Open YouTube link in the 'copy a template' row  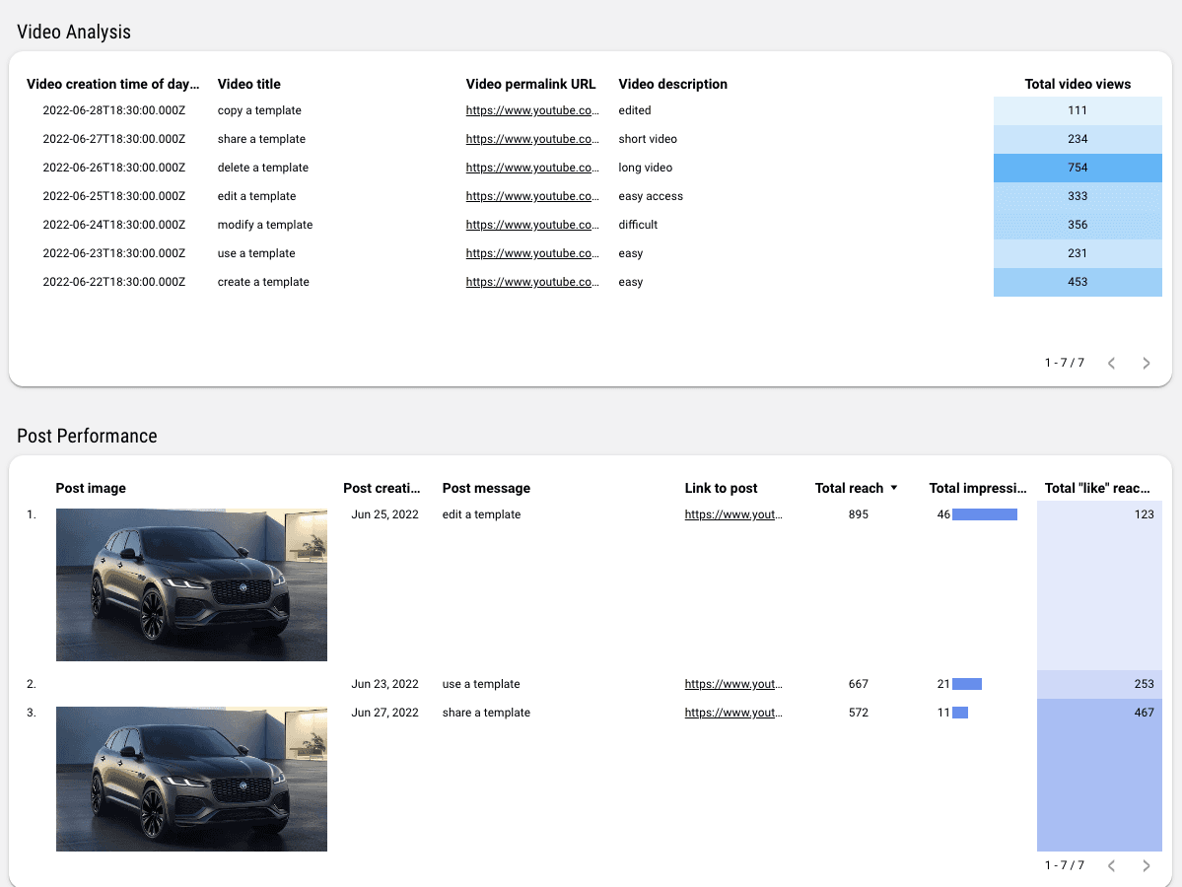point(532,110)
